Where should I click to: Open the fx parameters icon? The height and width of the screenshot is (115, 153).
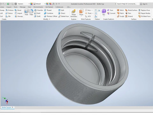tap(54, 4)
